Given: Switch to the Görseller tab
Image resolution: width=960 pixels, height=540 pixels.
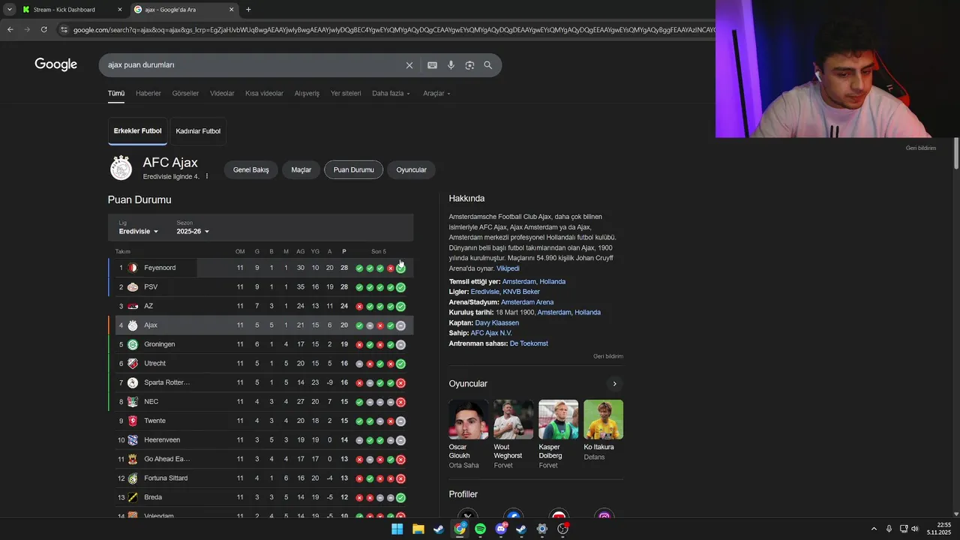Looking at the screenshot, I should pos(185,94).
